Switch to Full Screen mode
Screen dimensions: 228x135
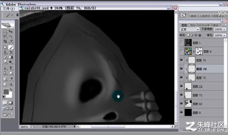11,109
